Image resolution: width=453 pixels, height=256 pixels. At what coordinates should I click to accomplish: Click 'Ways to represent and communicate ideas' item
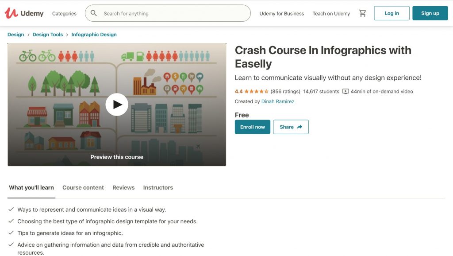point(92,210)
